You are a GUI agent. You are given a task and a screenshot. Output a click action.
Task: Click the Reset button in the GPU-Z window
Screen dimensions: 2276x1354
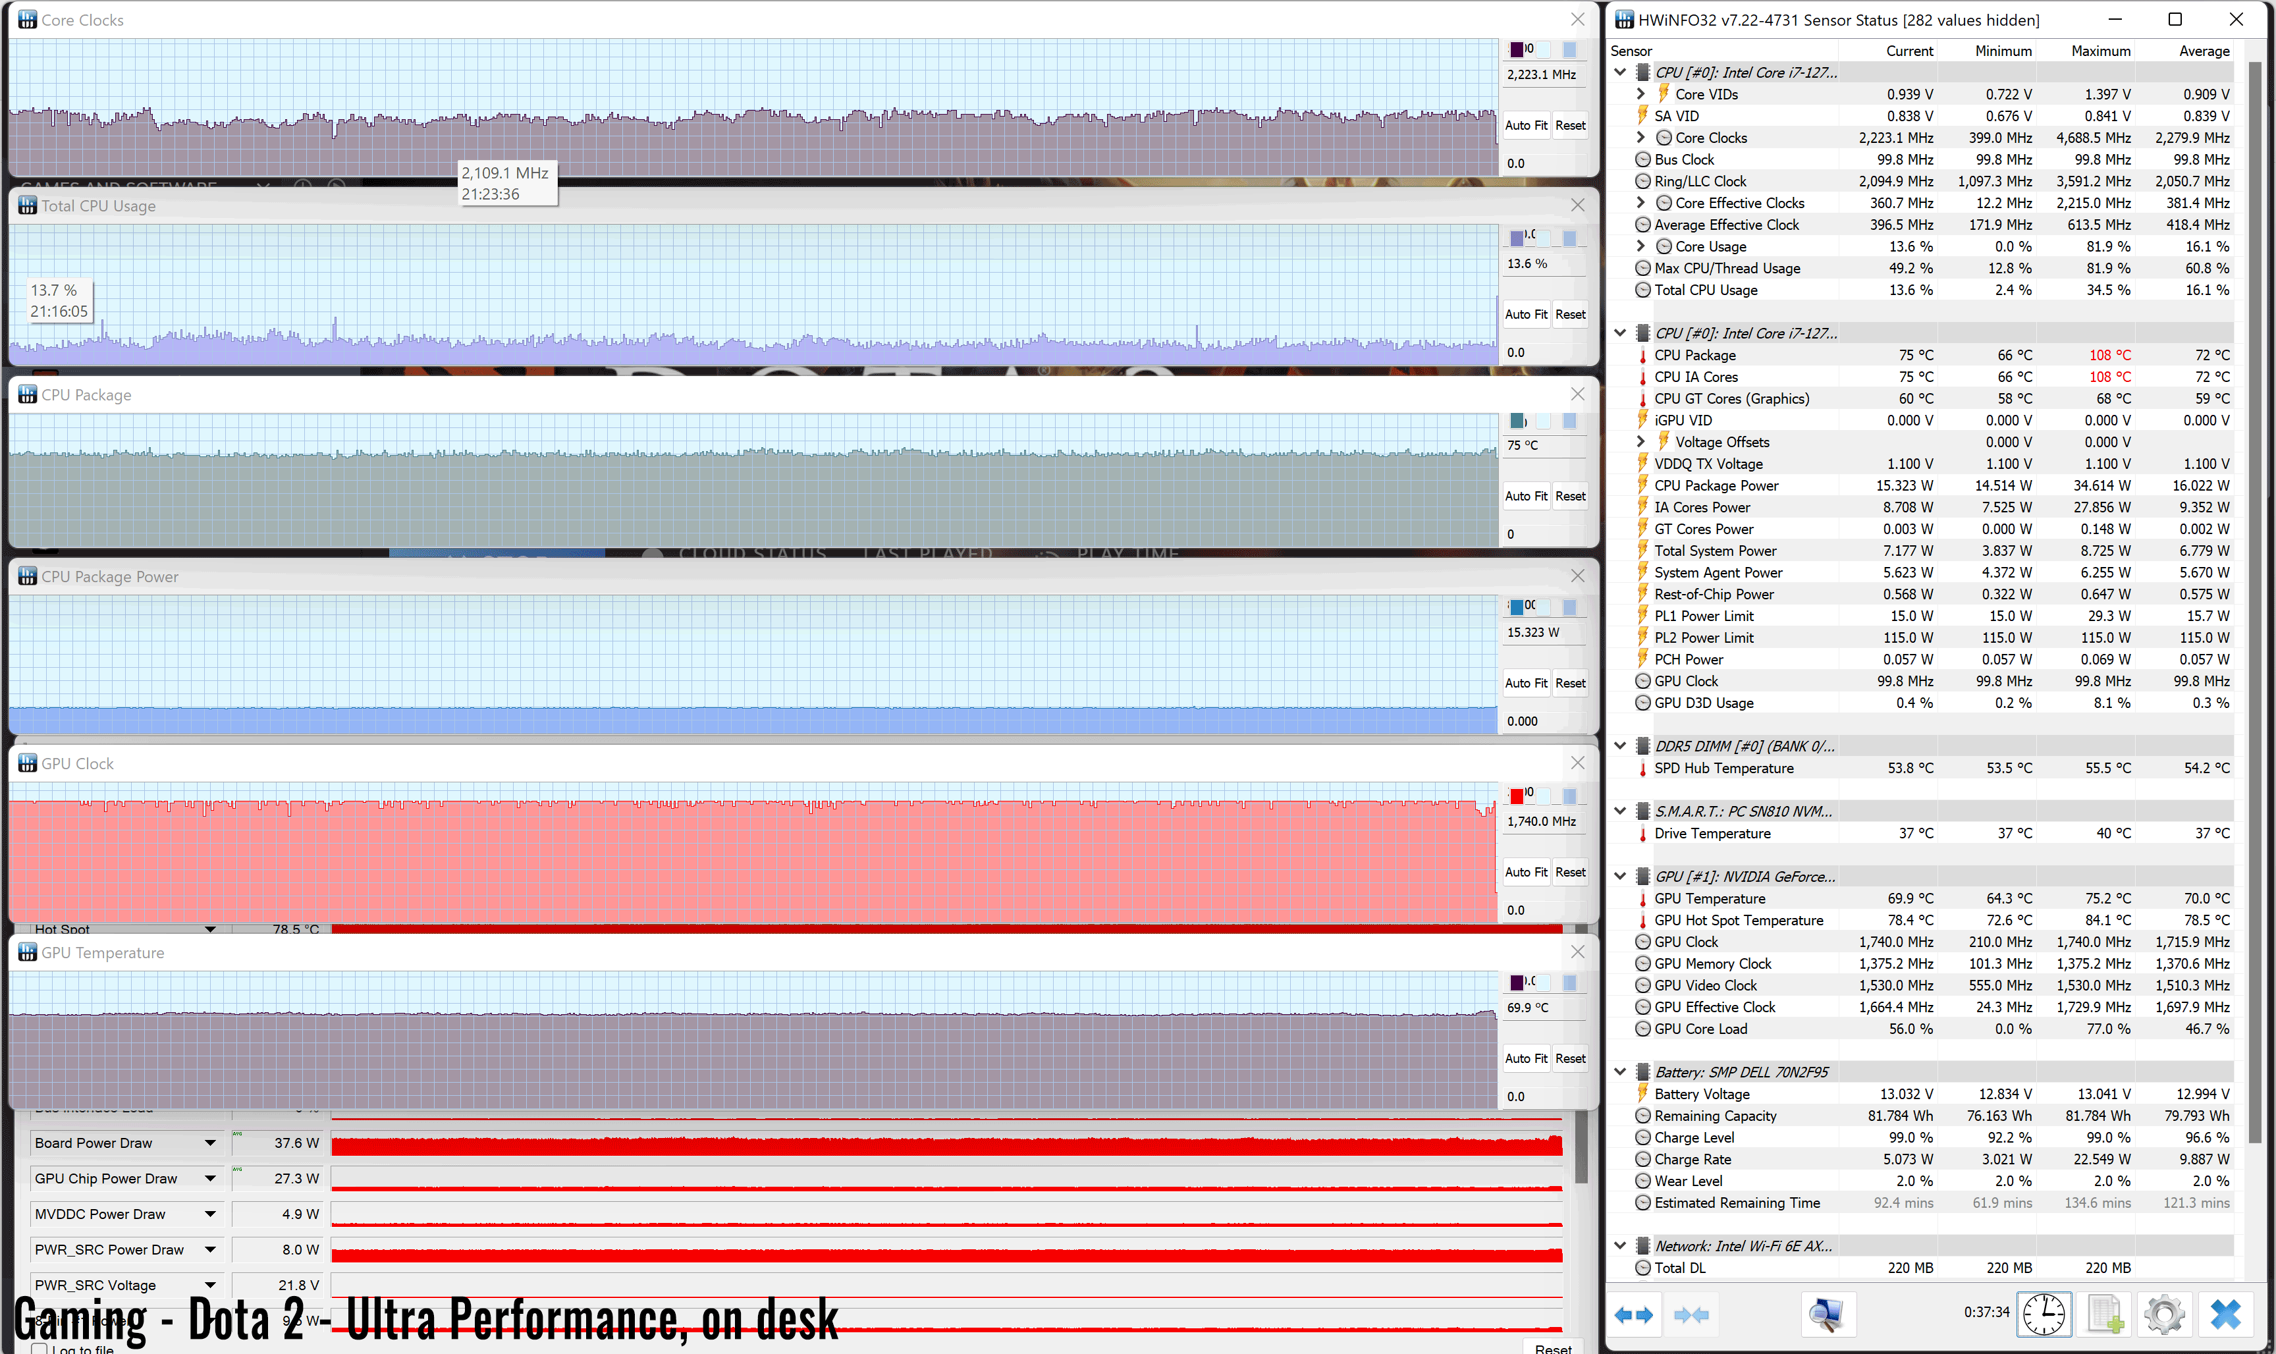[1553, 1347]
